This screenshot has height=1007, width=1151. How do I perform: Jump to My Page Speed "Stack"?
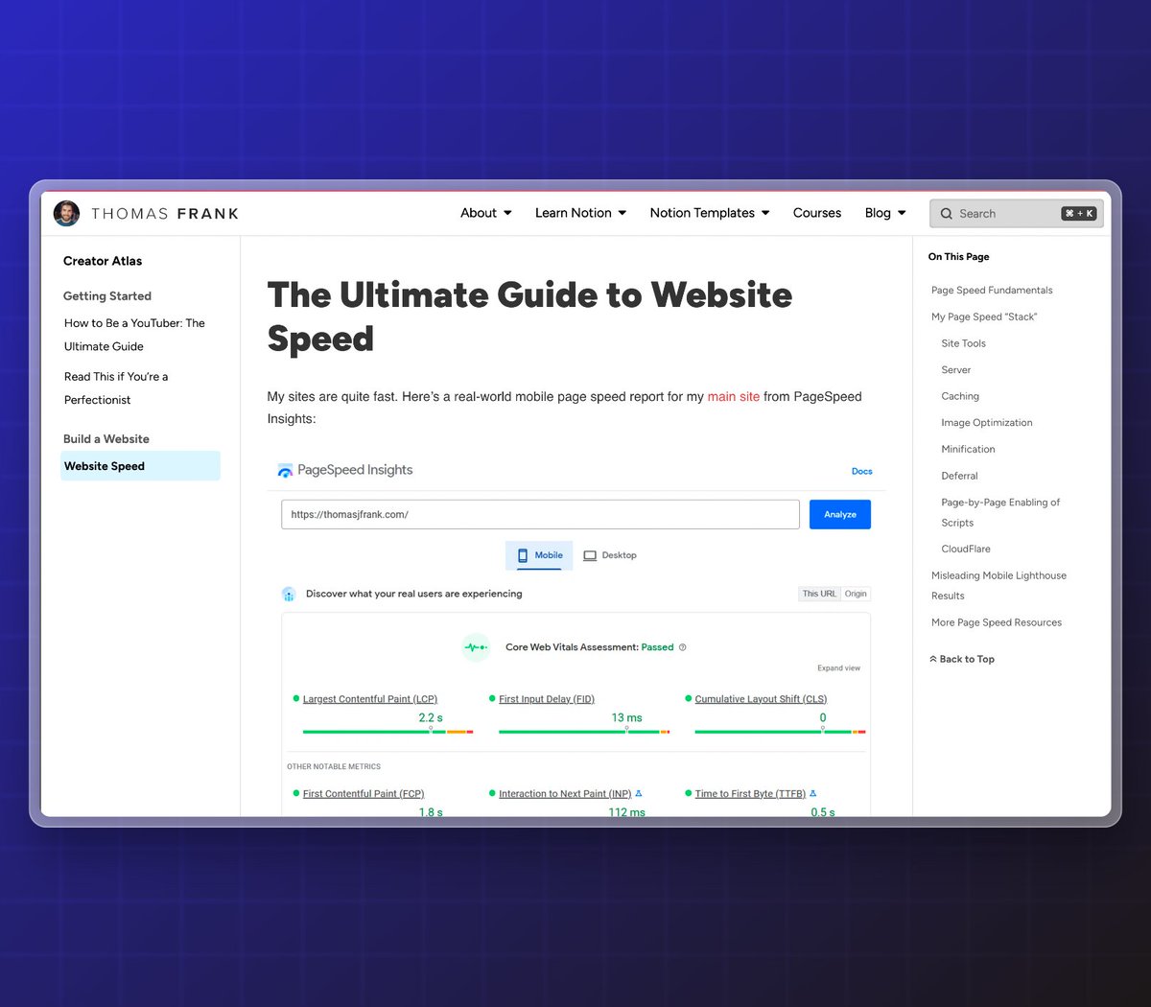(984, 316)
